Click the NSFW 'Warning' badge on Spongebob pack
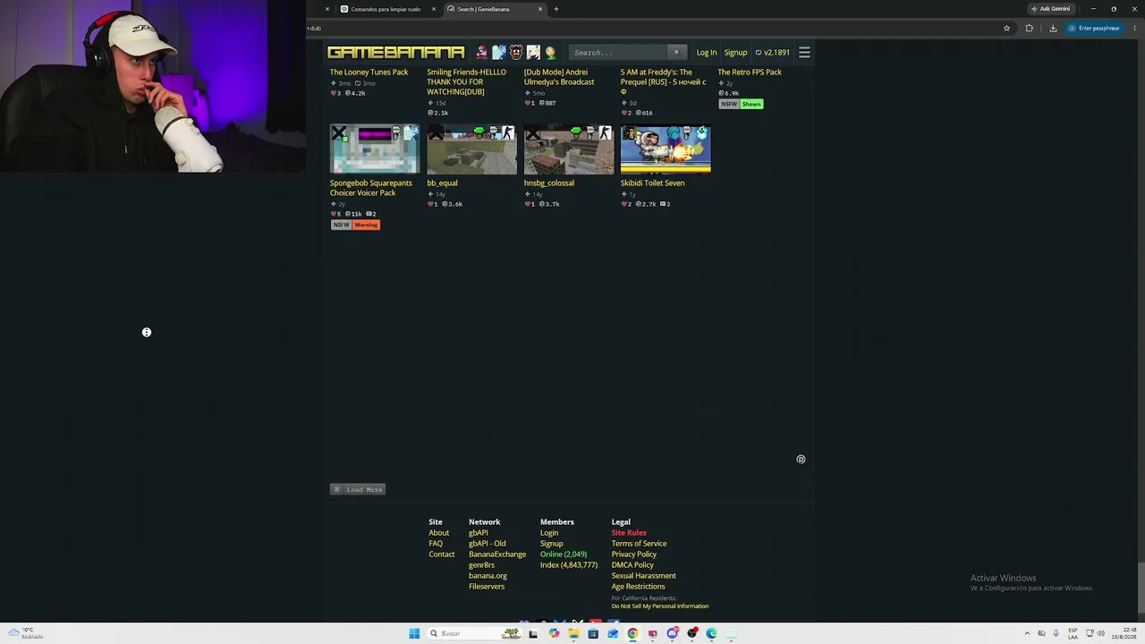 click(366, 225)
